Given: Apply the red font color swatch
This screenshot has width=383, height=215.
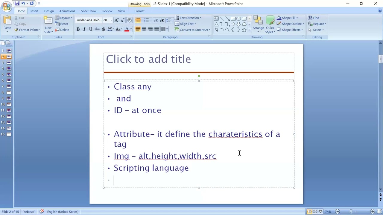Looking at the screenshot, I should (127, 29).
